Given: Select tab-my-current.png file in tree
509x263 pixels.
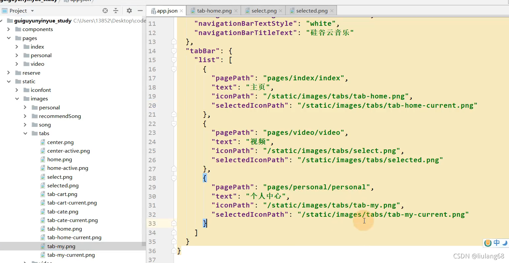Looking at the screenshot, I should (71, 255).
